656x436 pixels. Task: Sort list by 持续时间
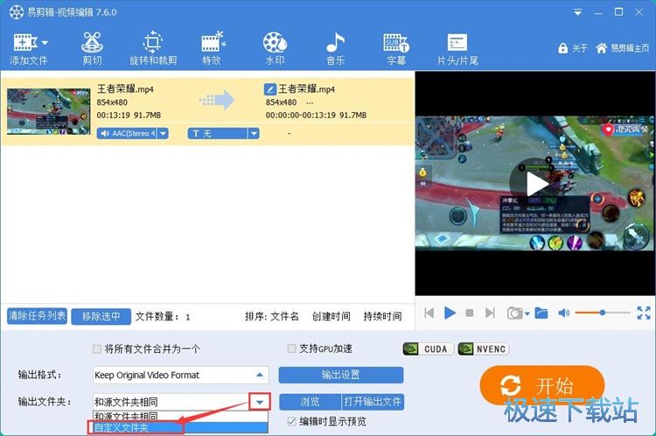[x=382, y=316]
